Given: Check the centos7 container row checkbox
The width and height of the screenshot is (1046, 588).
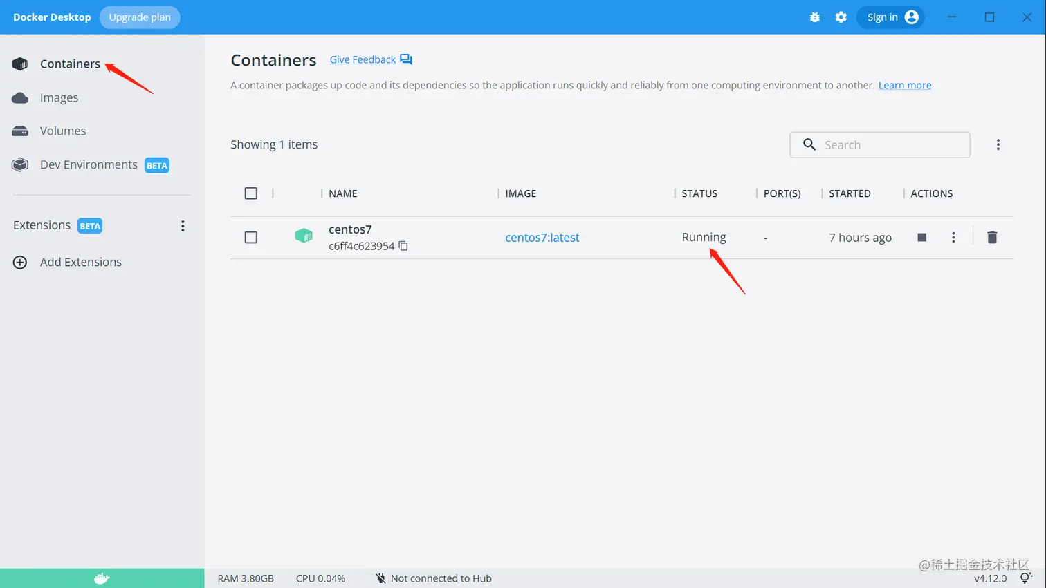Looking at the screenshot, I should 251,238.
